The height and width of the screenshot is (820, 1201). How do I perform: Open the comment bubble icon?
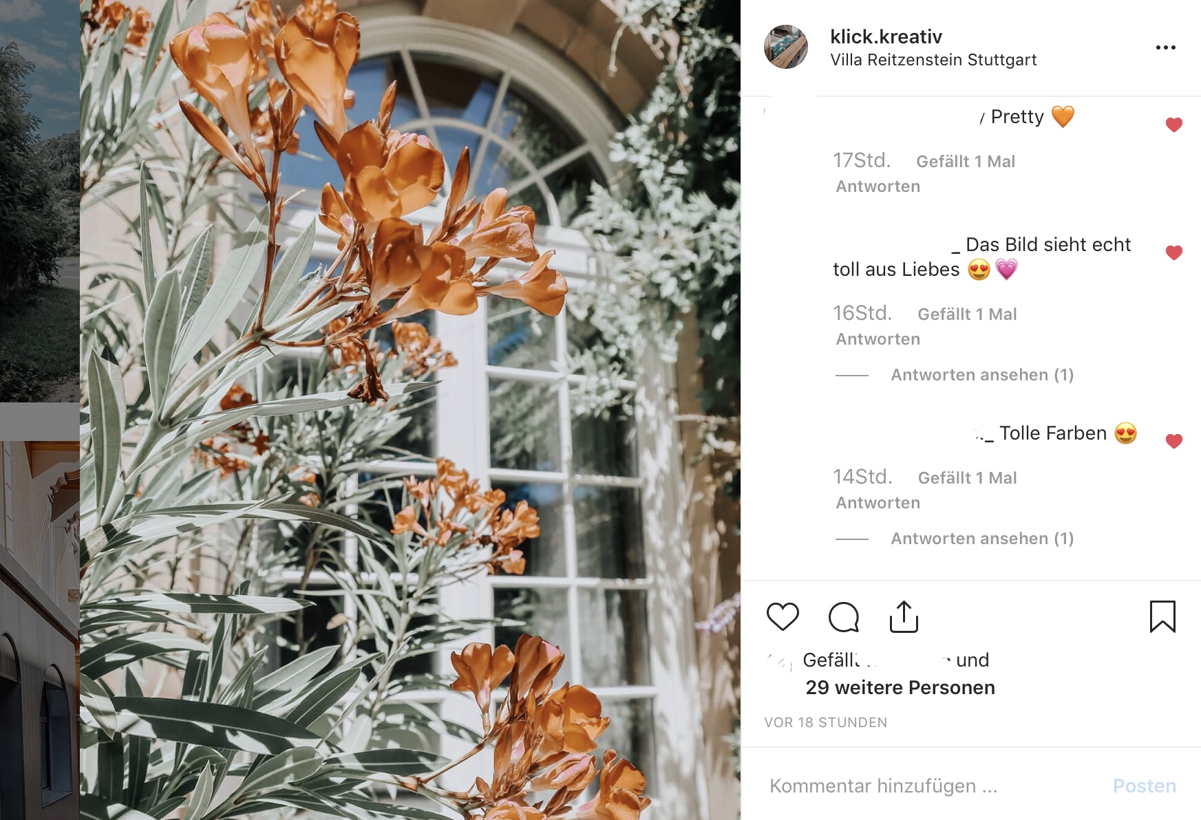844,616
